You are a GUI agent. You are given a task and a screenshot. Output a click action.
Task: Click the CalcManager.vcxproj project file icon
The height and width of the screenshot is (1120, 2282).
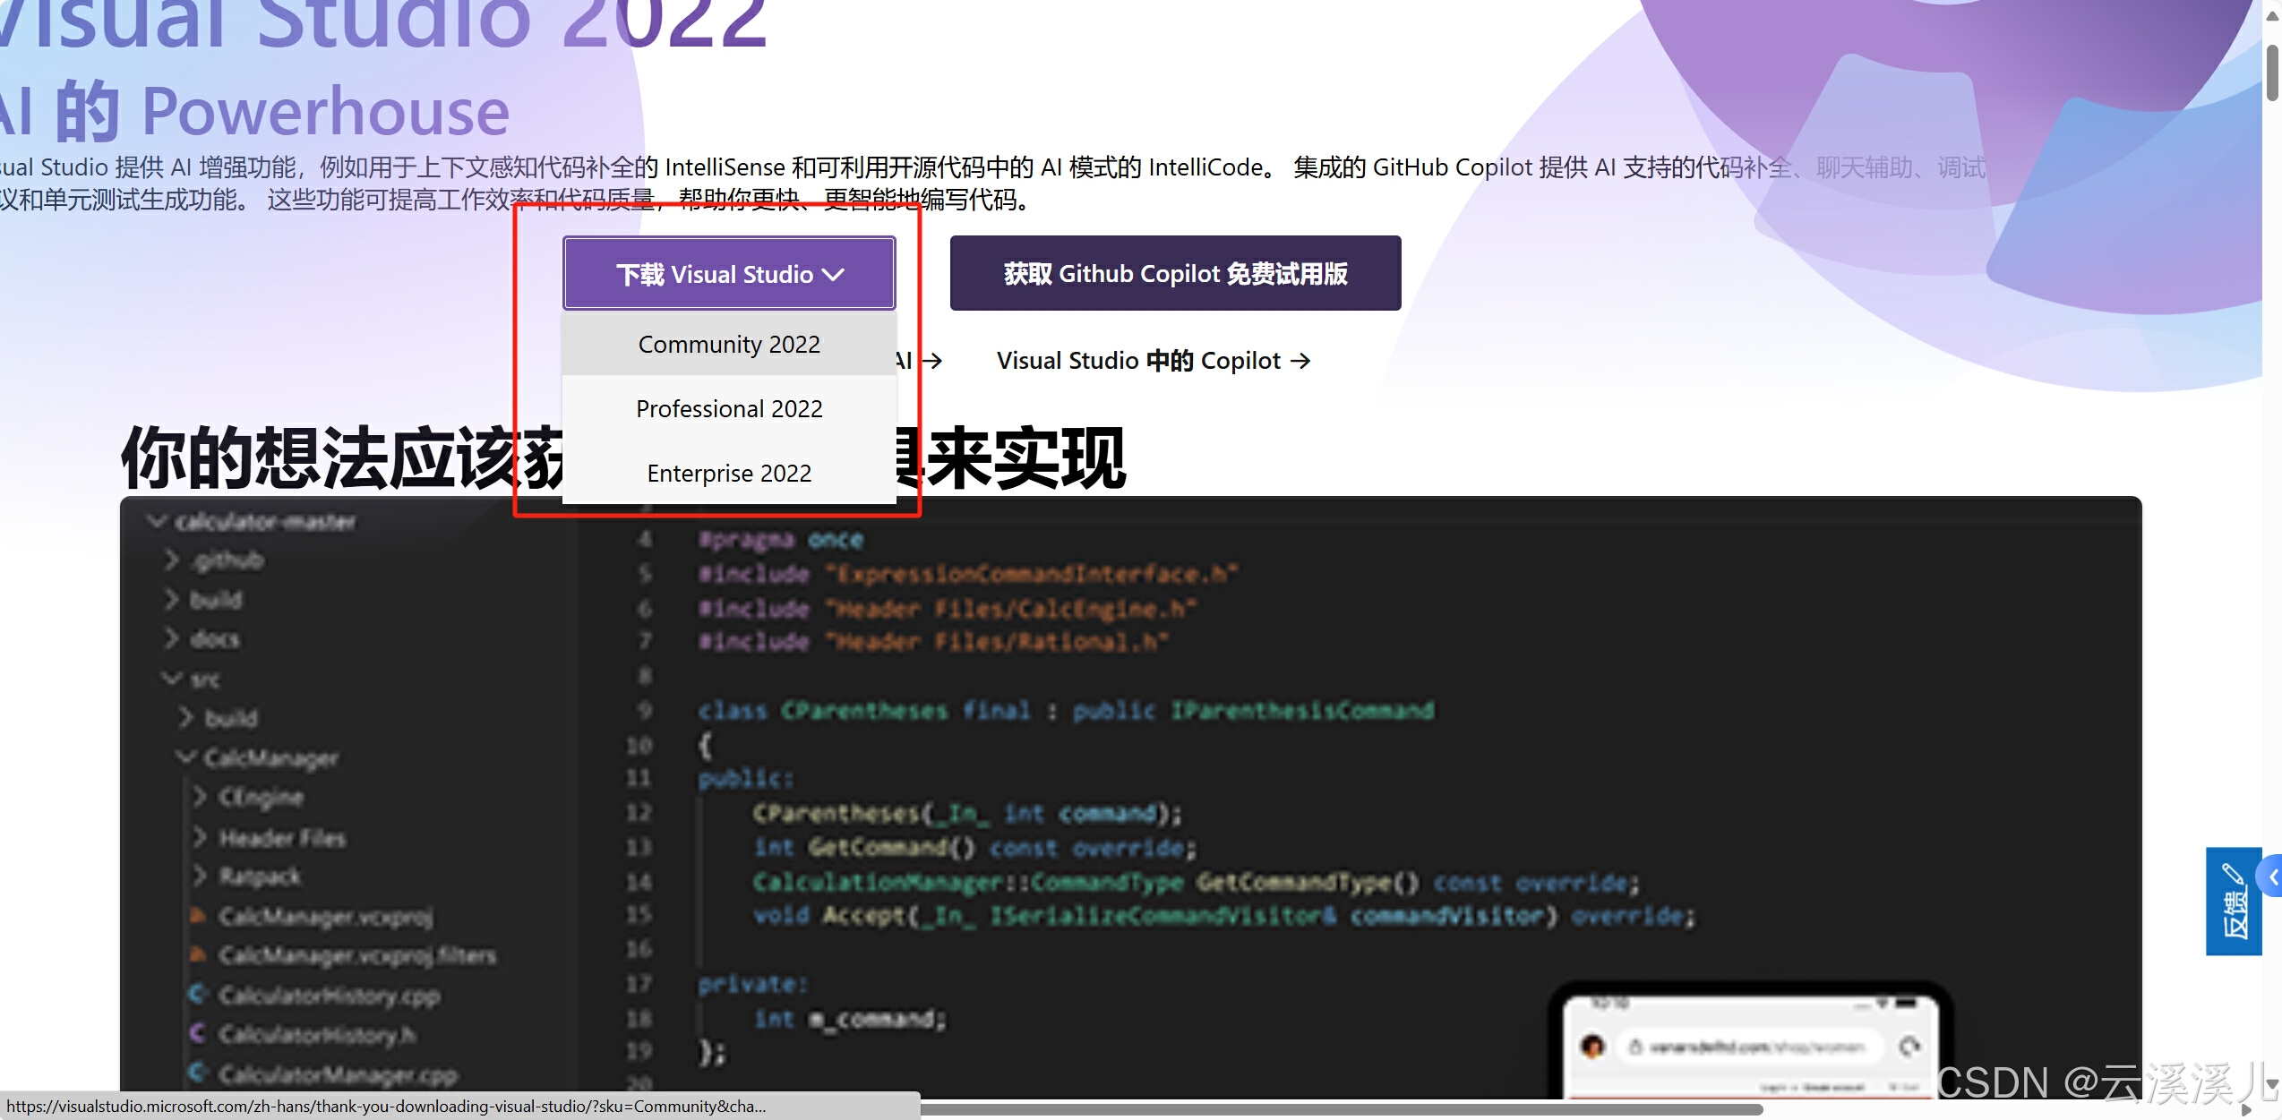point(198,916)
